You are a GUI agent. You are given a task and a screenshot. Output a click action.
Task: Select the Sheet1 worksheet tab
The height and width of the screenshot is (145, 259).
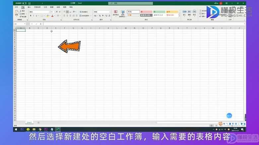pos(29,123)
